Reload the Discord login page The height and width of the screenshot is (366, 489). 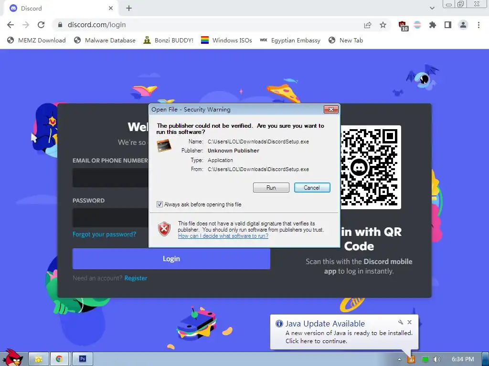41,25
